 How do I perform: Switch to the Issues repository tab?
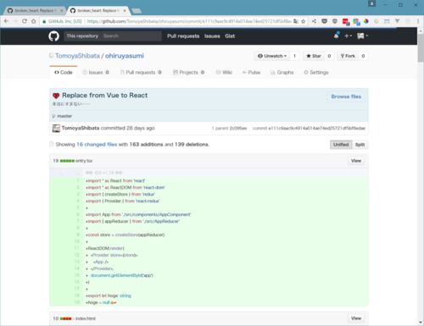(96, 72)
